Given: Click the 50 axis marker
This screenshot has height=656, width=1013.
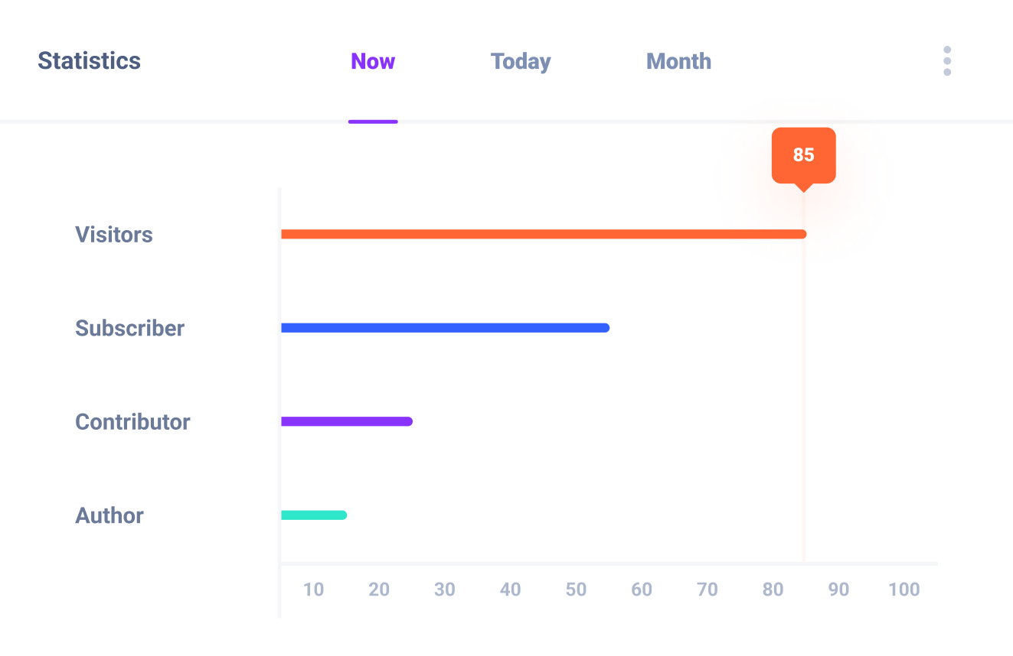Looking at the screenshot, I should pos(576,589).
